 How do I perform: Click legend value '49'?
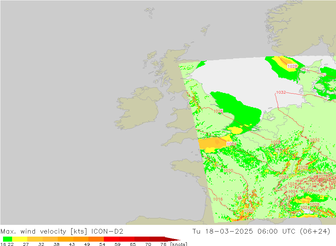87,244
